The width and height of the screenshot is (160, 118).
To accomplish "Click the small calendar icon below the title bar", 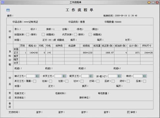I will (8, 10).
